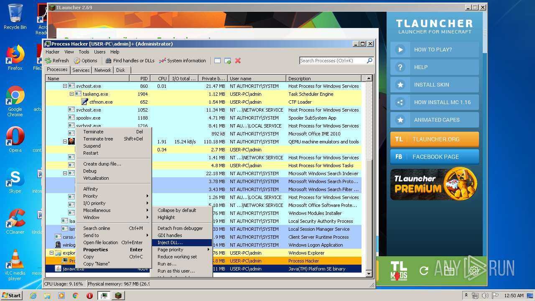The width and height of the screenshot is (535, 301).
Task: Open the VLC media player desktop shortcut
Action: pos(15,265)
